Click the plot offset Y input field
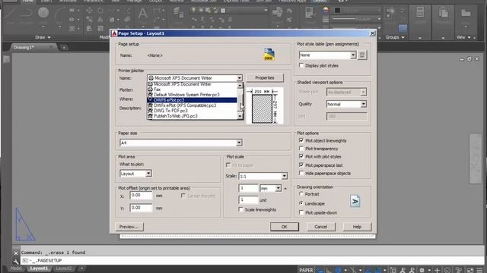487x273 pixels. (141, 208)
